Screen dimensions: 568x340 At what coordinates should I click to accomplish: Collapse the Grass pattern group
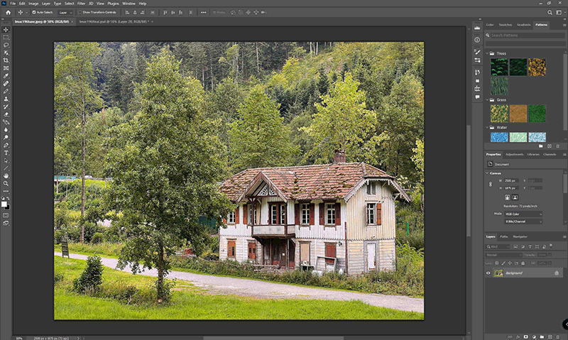(x=487, y=99)
